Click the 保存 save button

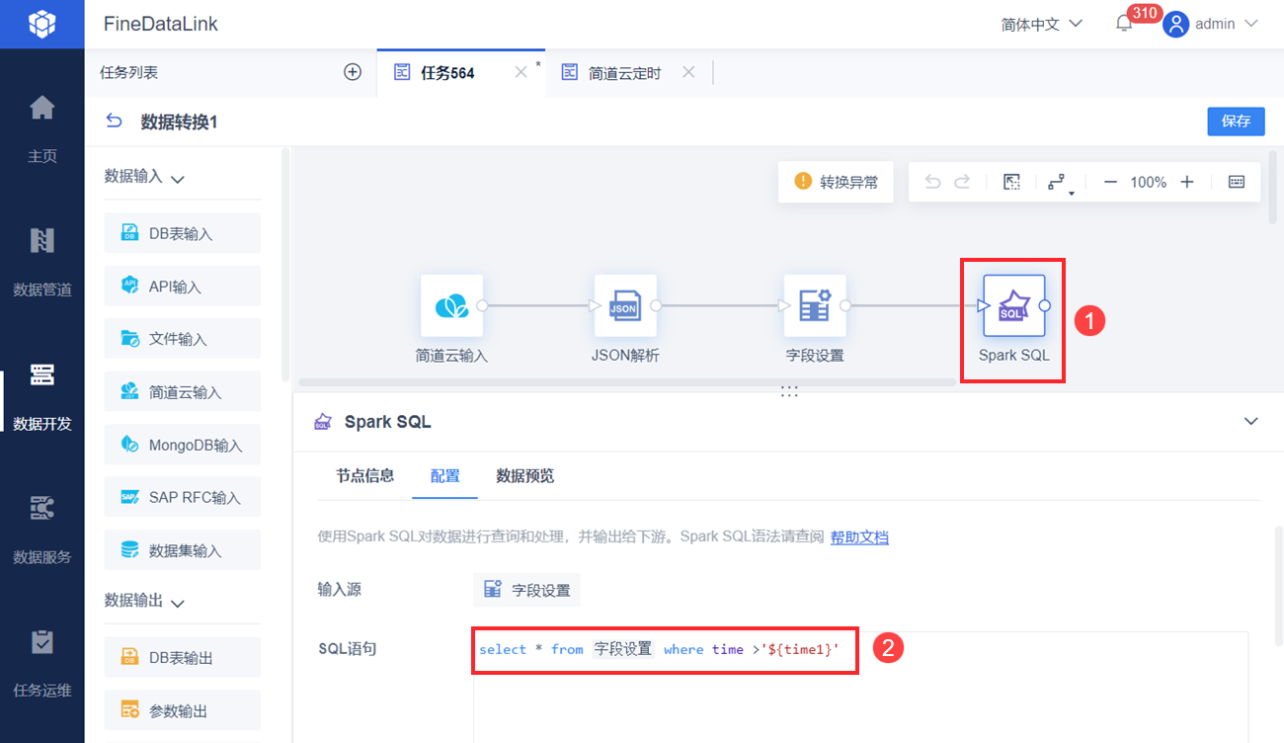coord(1236,121)
